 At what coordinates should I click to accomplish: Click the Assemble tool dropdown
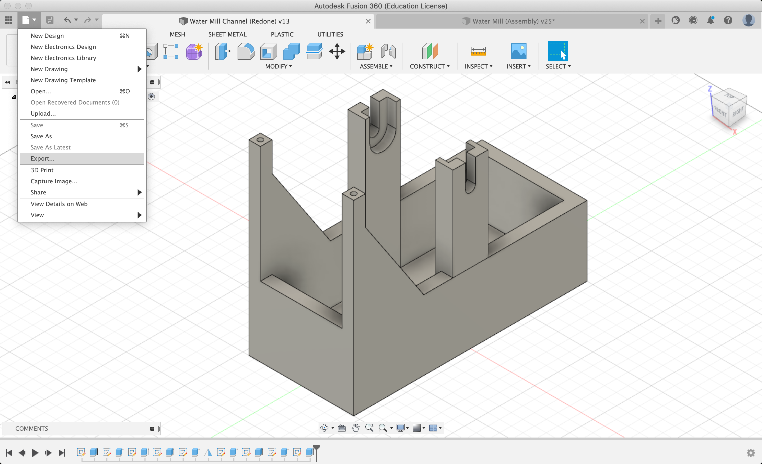376,66
